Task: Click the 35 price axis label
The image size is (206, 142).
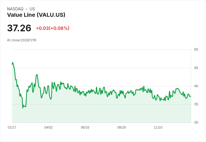Action: click(196, 104)
